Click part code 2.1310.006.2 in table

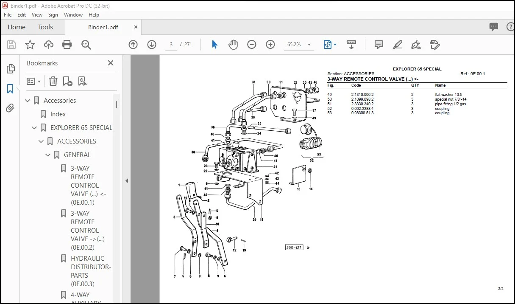coord(362,95)
